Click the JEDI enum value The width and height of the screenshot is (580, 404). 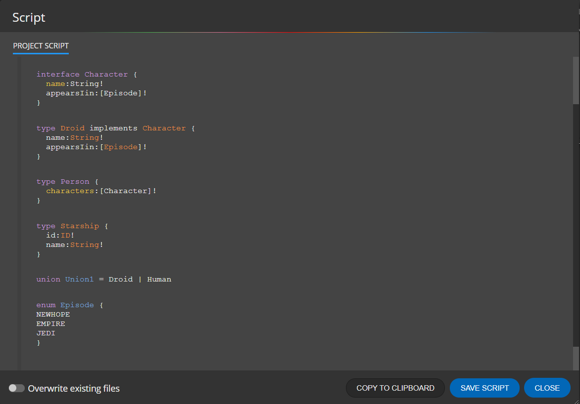(46, 333)
